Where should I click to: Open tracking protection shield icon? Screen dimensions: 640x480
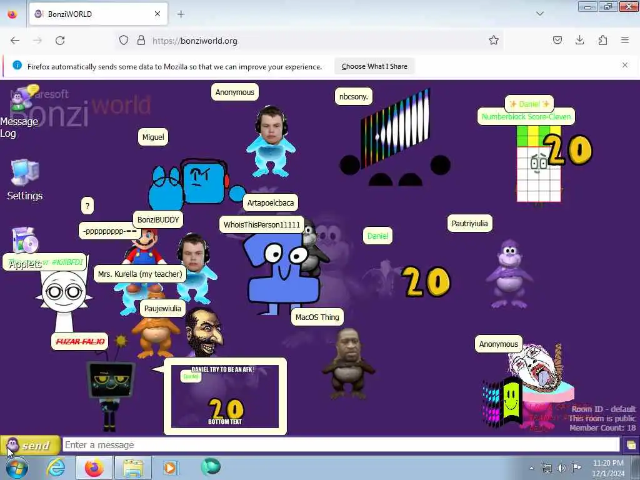pos(124,41)
